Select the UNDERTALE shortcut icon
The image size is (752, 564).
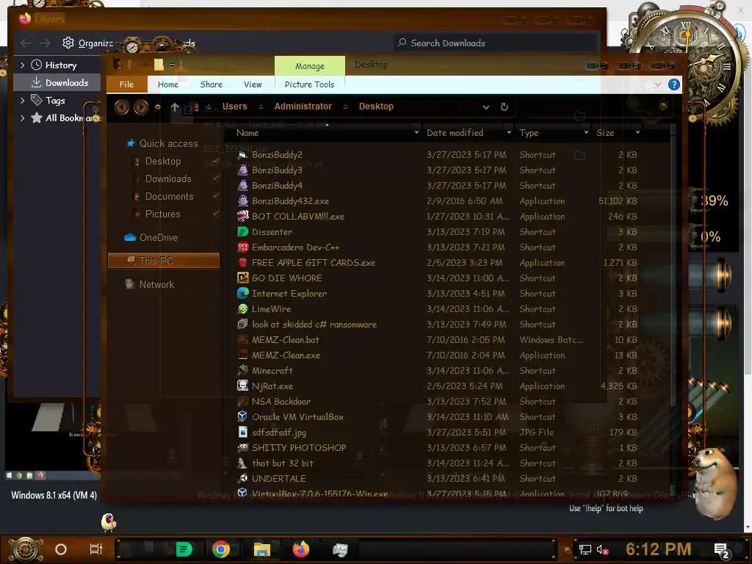tap(242, 479)
